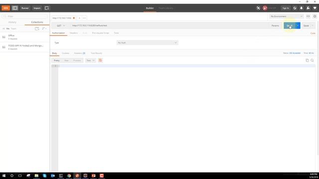The height and width of the screenshot is (179, 319).
Task: Open the GET method dropdown
Action: (61, 25)
